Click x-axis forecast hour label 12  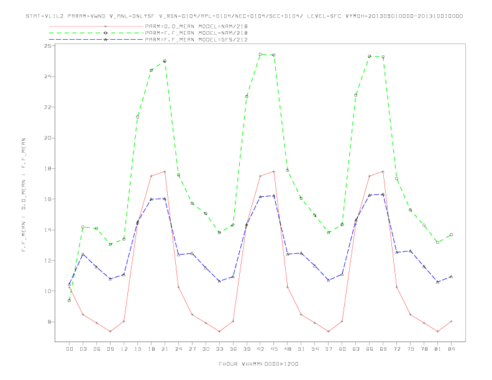tap(124, 349)
